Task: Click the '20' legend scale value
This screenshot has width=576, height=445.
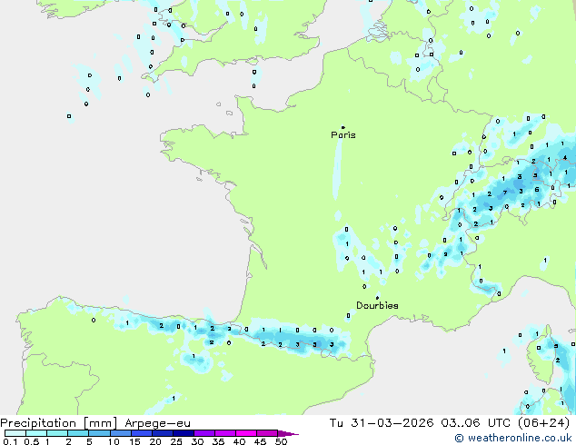Action: click(155, 441)
